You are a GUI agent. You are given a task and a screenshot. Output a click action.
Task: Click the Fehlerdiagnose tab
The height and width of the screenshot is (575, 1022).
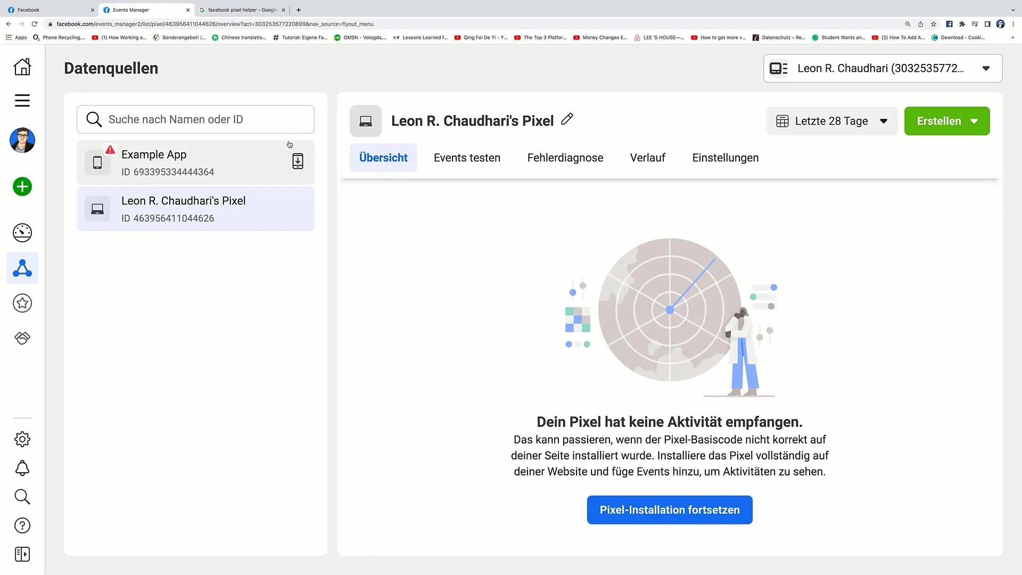point(565,157)
